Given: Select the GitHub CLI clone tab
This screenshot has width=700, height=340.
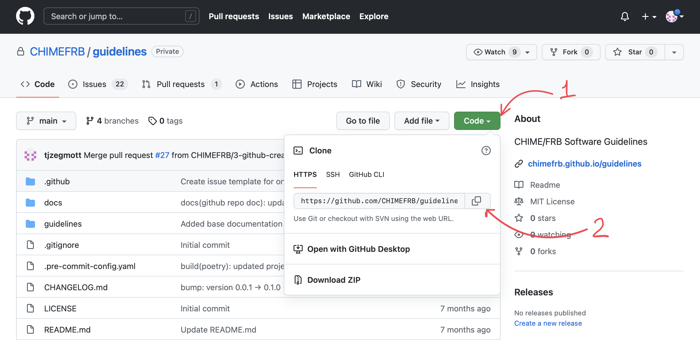Looking at the screenshot, I should pos(367,175).
